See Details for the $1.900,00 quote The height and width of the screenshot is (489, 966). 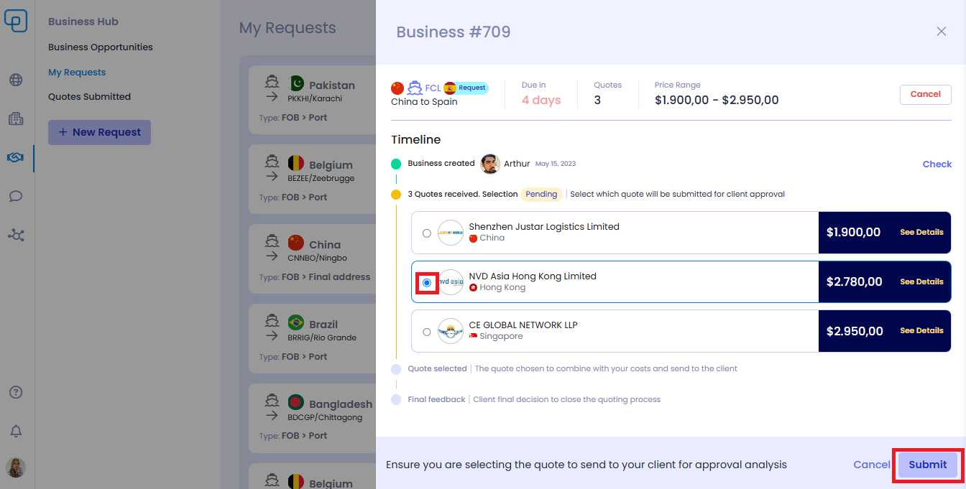921,233
